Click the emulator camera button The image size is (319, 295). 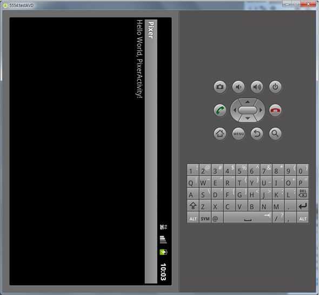[220, 87]
